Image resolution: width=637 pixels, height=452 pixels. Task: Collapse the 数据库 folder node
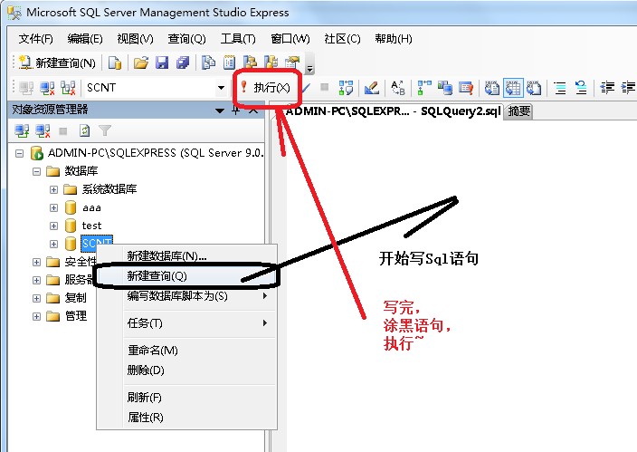pos(36,171)
